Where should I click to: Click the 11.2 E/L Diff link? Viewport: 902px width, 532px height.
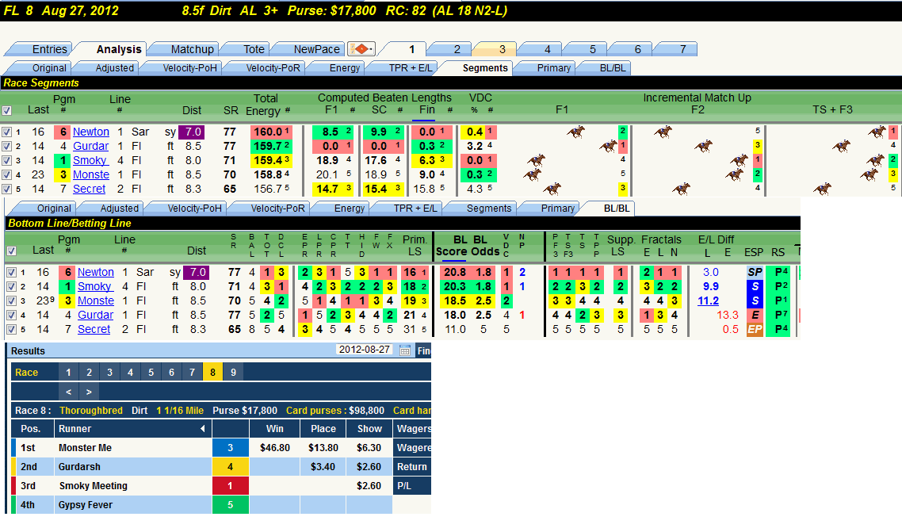(708, 300)
